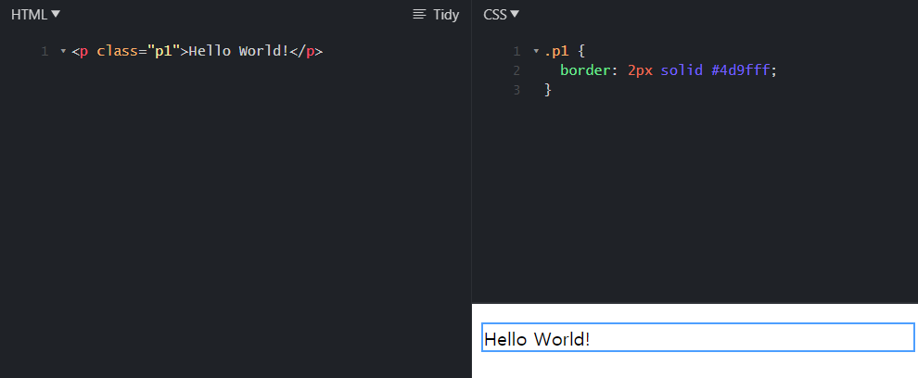
Task: Click the Tidy button in HTML panel
Action: pyautogui.click(x=436, y=15)
